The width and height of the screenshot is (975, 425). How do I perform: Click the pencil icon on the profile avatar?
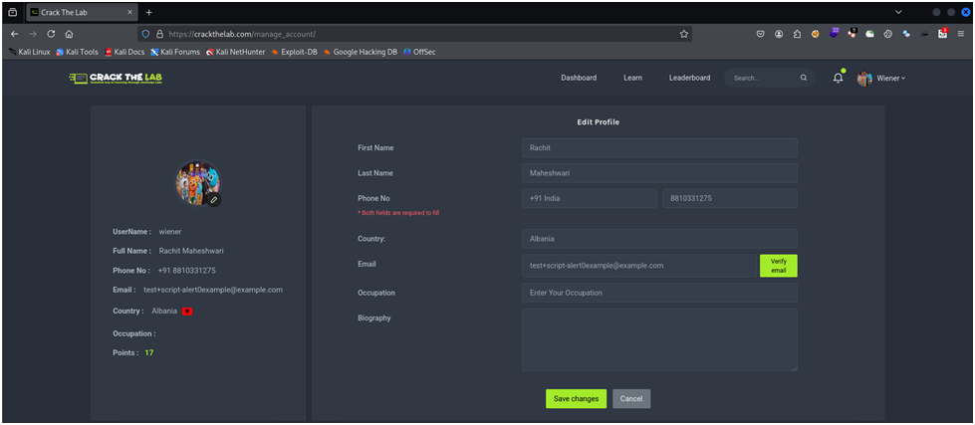[x=213, y=200]
